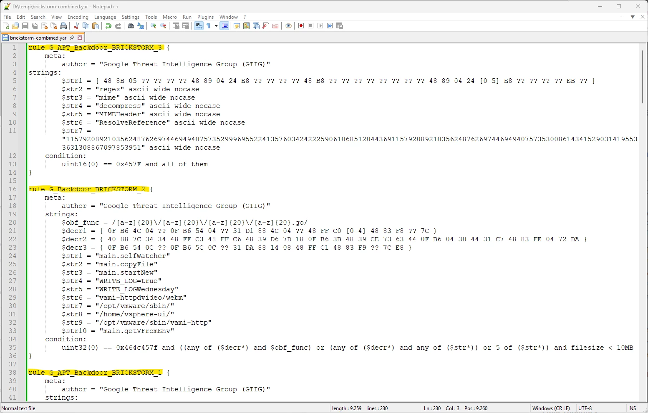Save the file using the Save icon
This screenshot has height=413, width=648.
click(x=25, y=26)
